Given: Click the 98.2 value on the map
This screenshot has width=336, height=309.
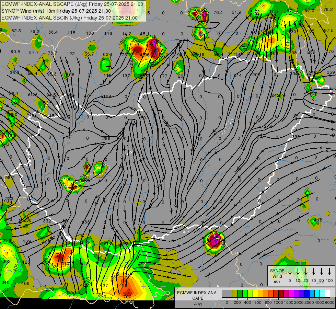Looking at the screenshot, I should pos(10,178).
